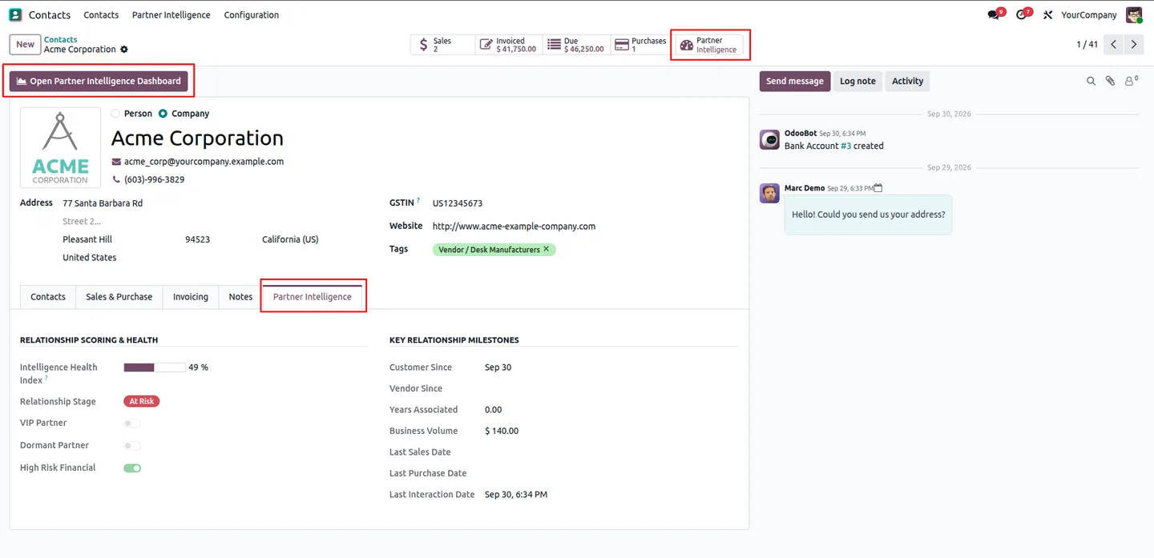This screenshot has height=558, width=1154.
Task: Open the Partner Intelligence top menu
Action: [171, 15]
